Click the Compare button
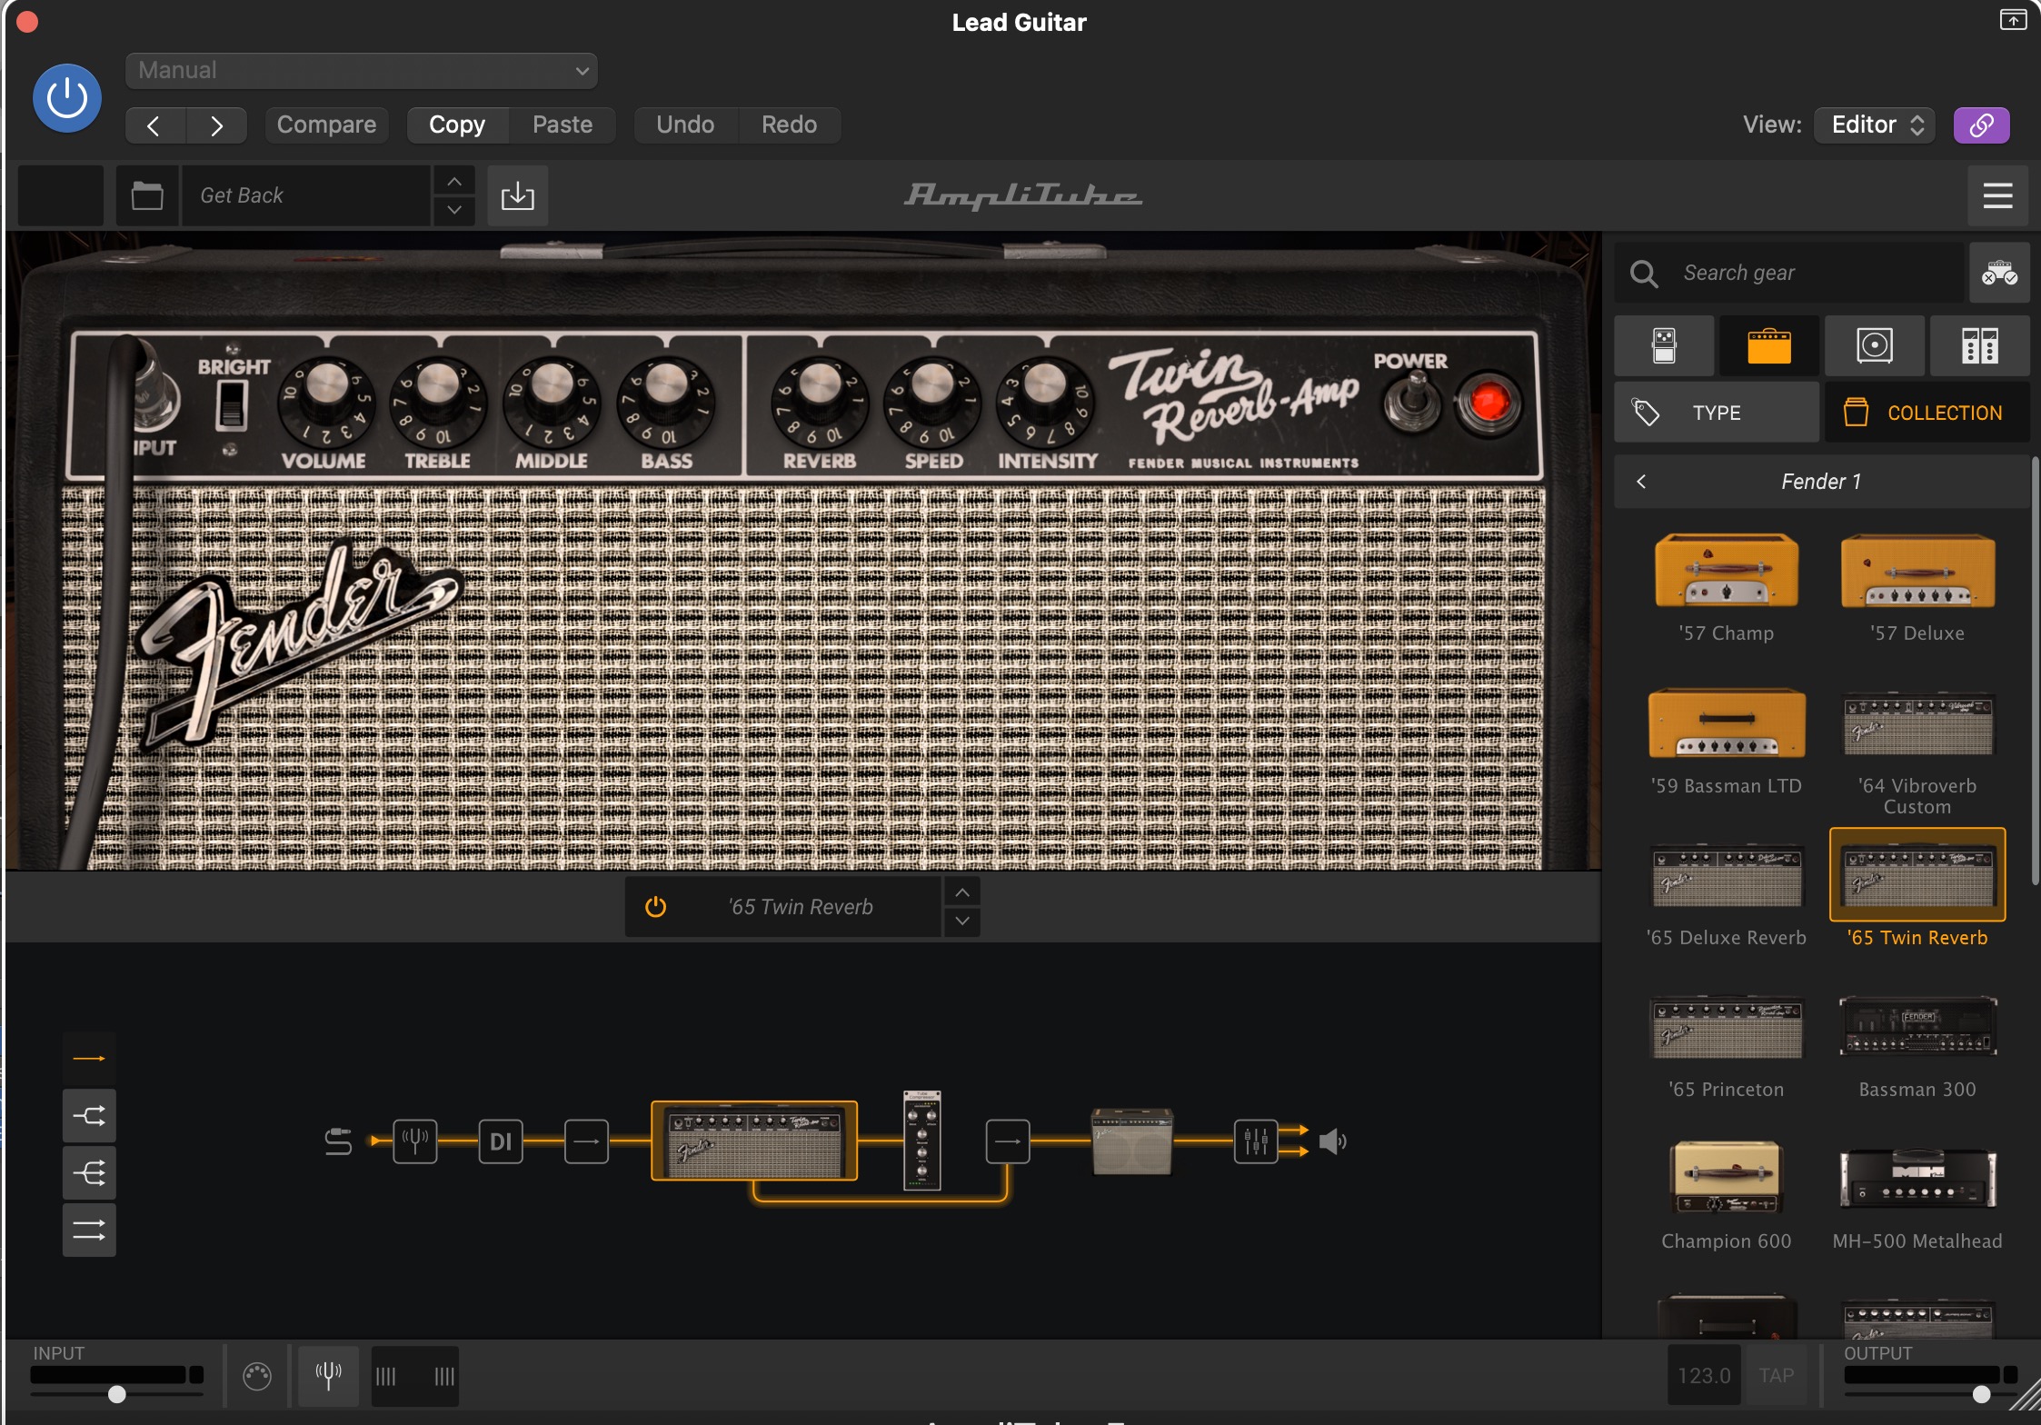The width and height of the screenshot is (2041, 1425). (x=326, y=125)
